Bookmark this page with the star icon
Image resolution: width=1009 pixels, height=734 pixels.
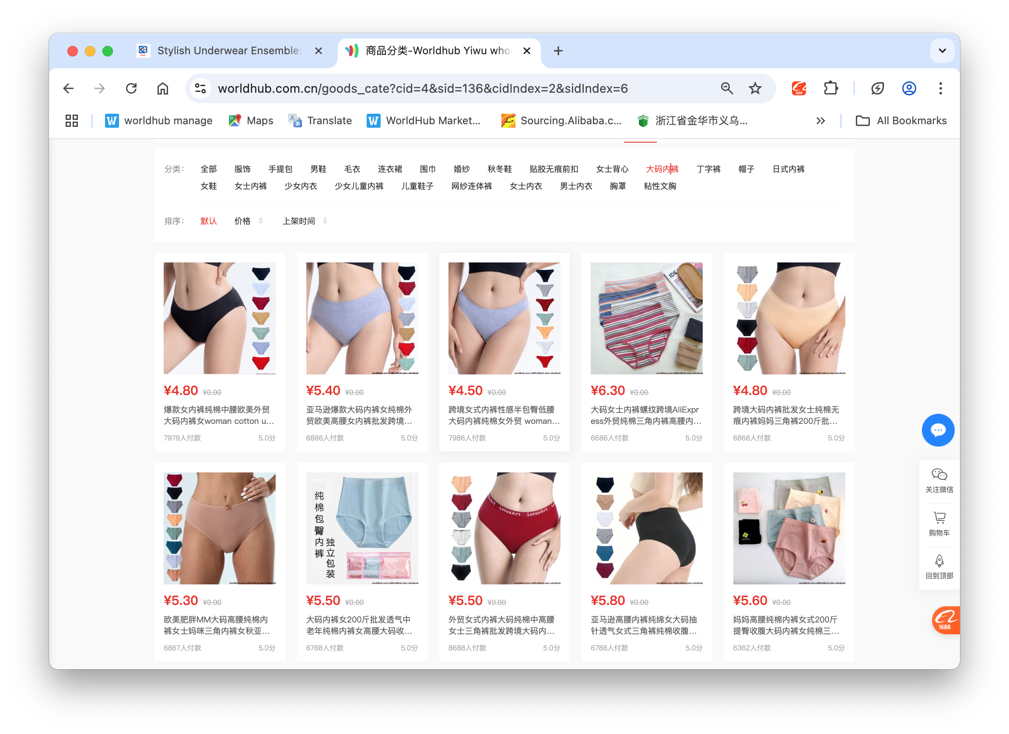coord(755,88)
